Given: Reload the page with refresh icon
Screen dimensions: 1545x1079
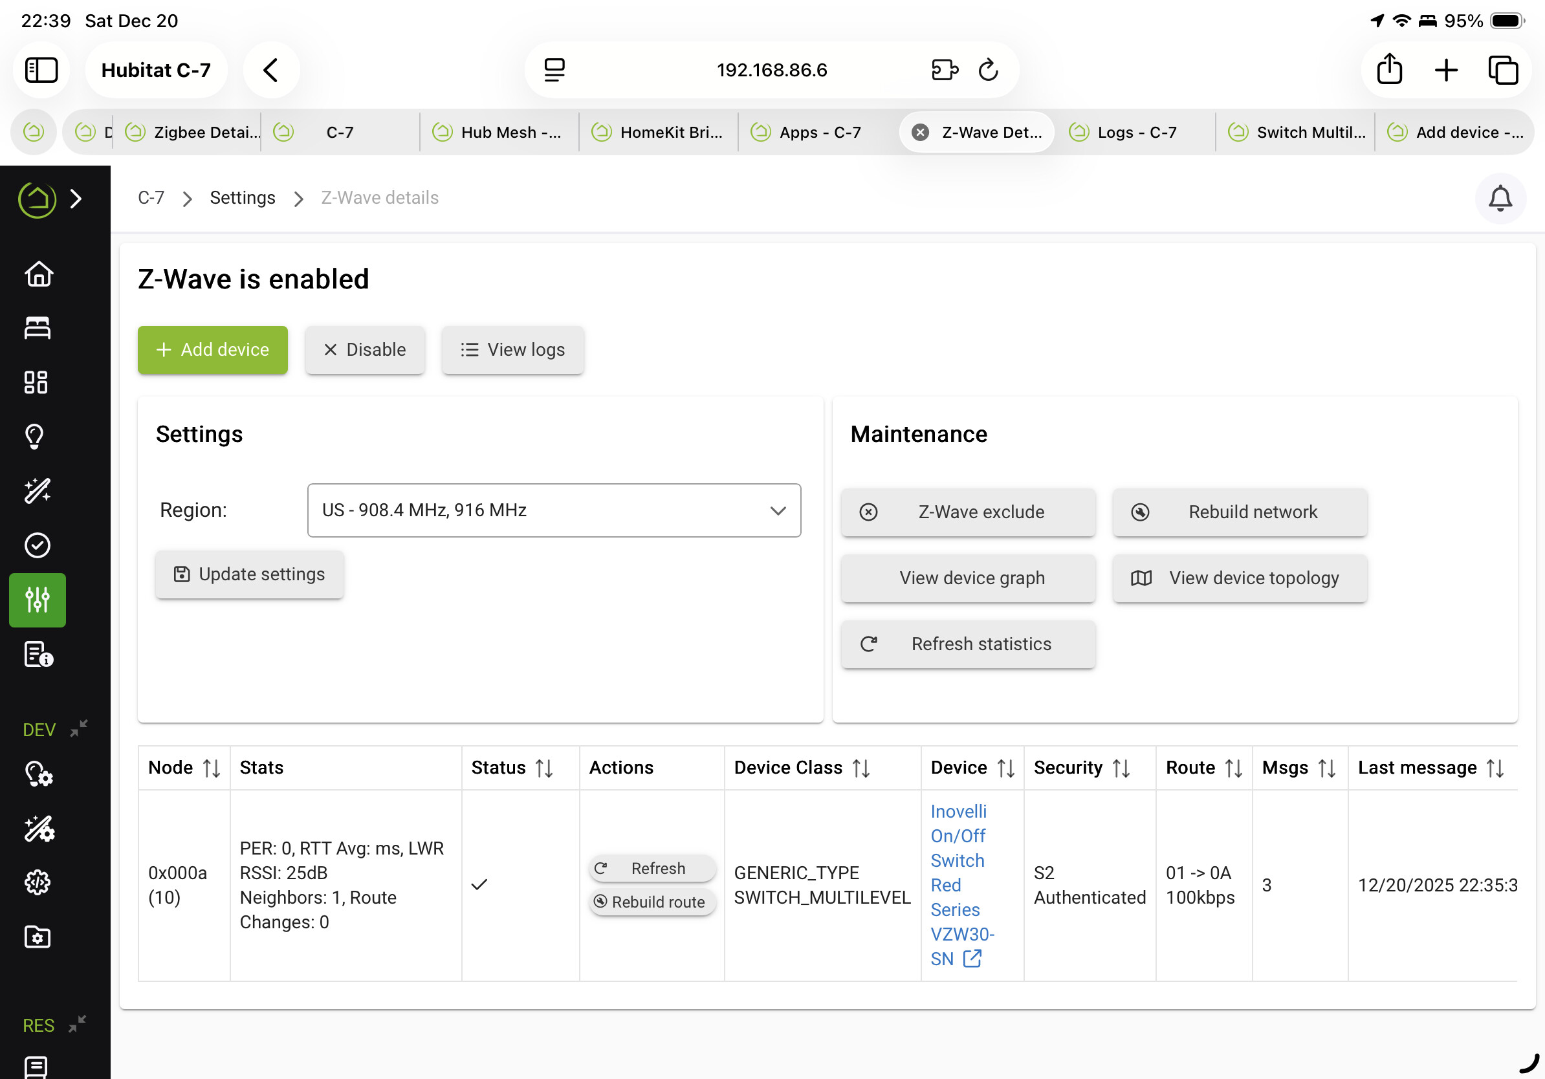Looking at the screenshot, I should [x=988, y=70].
